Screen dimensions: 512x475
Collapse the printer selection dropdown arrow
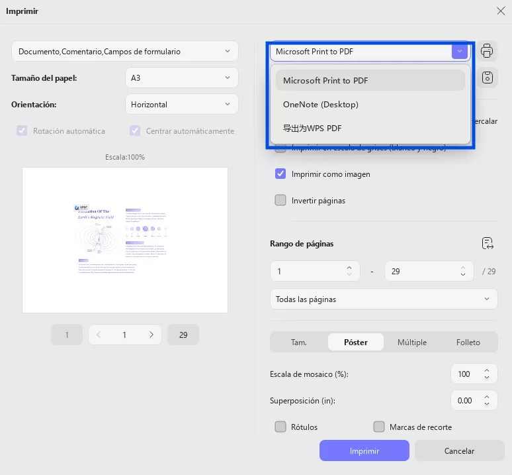(460, 51)
